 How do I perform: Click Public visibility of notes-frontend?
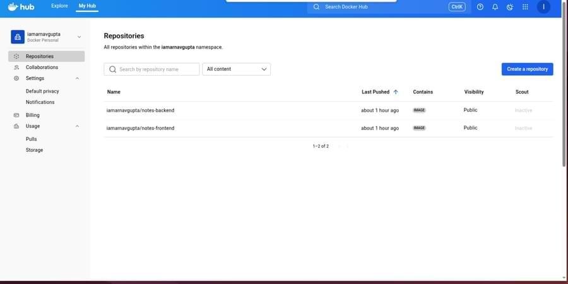[x=471, y=128]
